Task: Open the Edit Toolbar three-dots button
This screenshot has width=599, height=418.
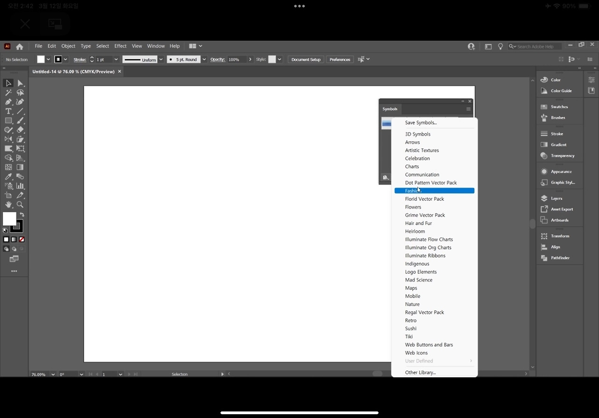Action: click(x=14, y=271)
